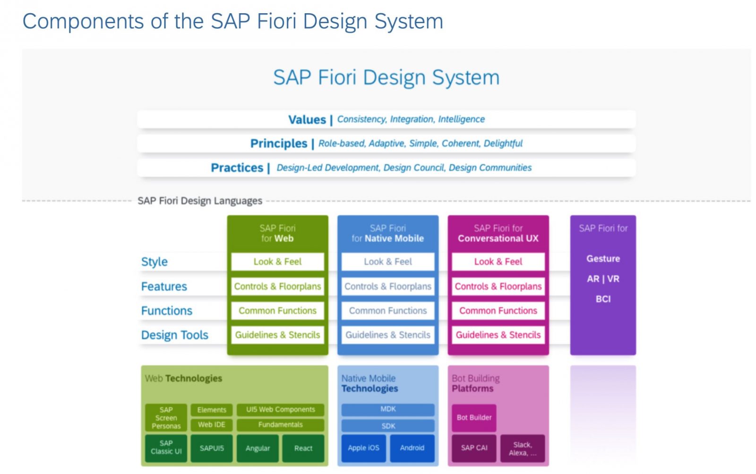Select the 'SAP Screen Personas' box
This screenshot has width=756, height=474.
pos(166,418)
